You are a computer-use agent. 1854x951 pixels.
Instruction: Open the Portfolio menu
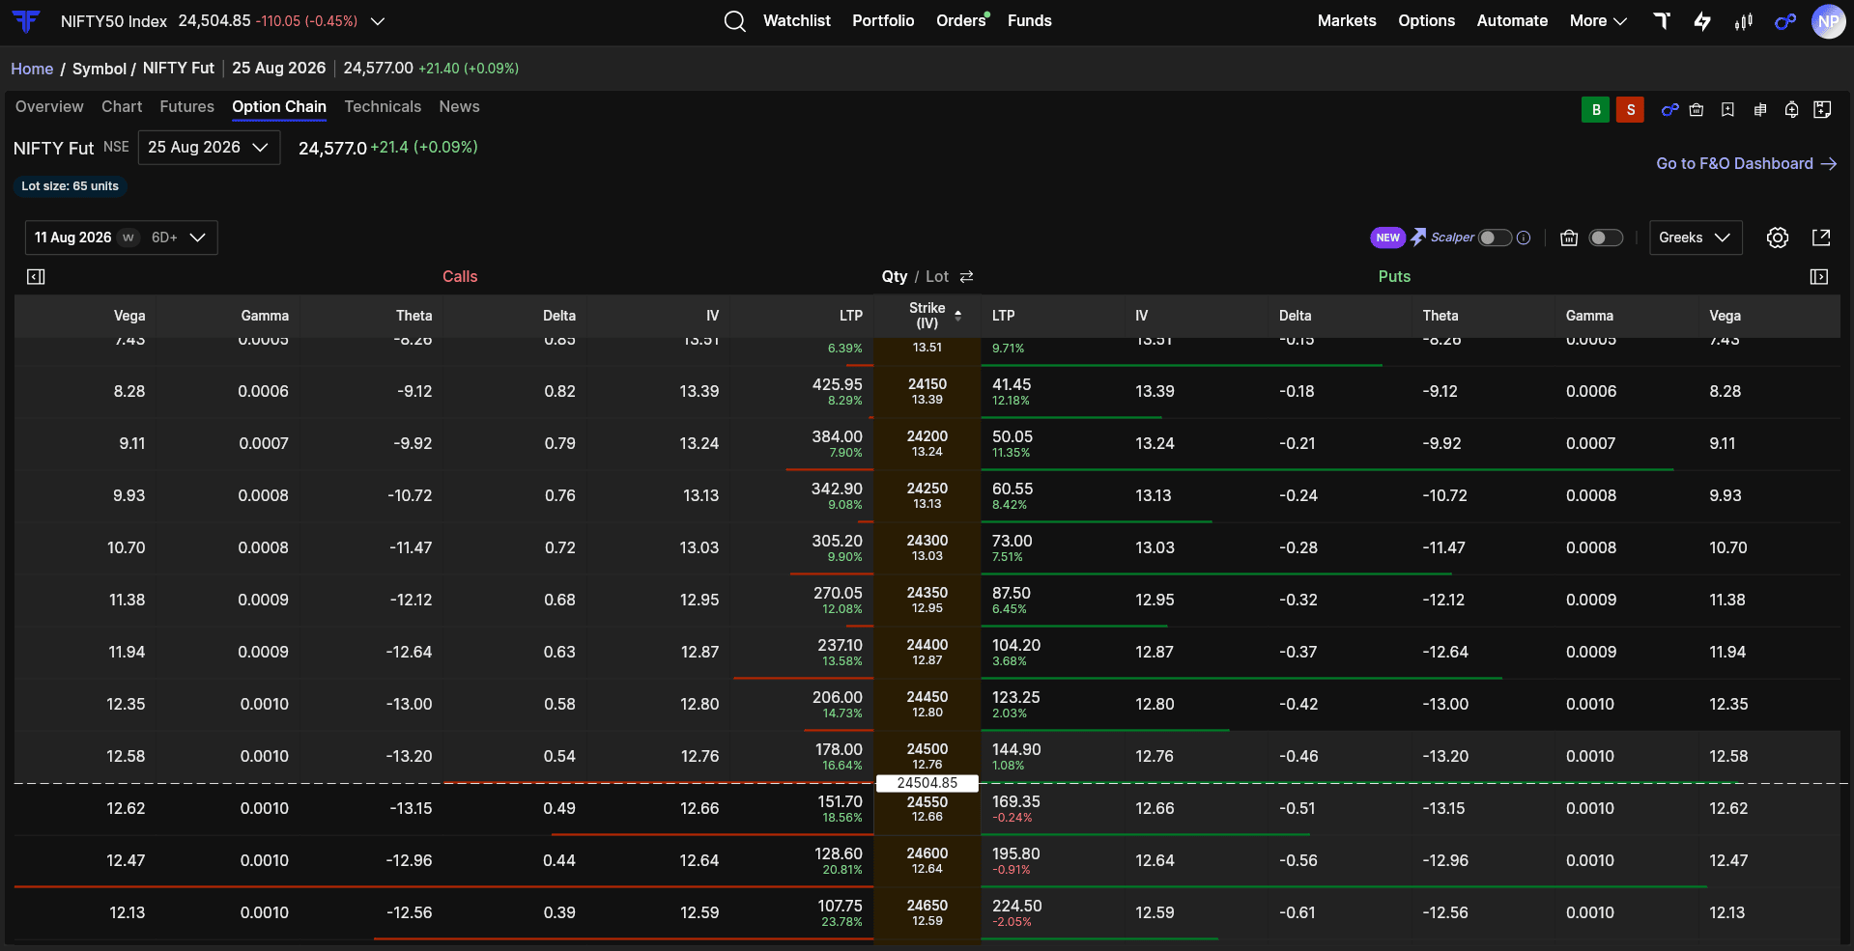coord(883,21)
